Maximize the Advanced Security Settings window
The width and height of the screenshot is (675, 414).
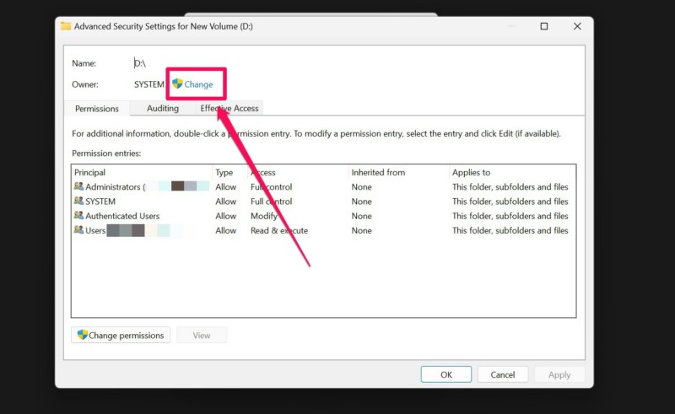544,26
